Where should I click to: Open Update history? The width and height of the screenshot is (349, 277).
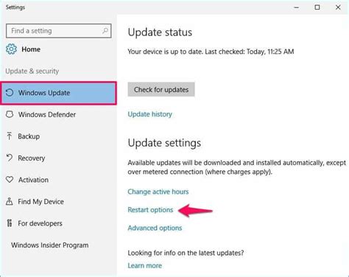tap(150, 114)
